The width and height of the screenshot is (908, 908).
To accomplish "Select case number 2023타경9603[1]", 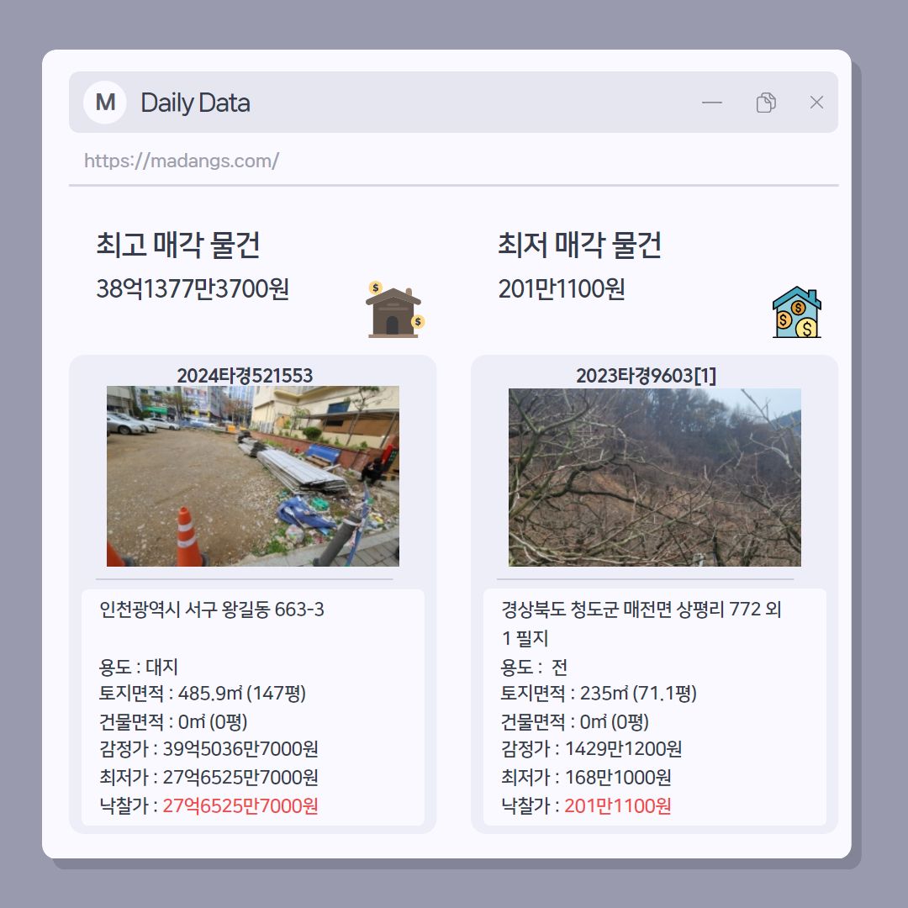I will (x=646, y=375).
